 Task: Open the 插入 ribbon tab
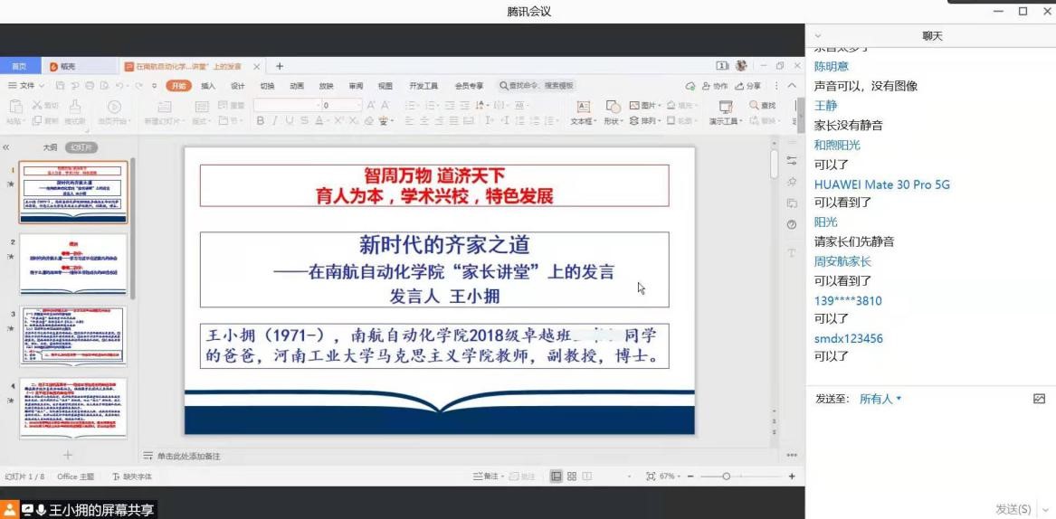[208, 86]
